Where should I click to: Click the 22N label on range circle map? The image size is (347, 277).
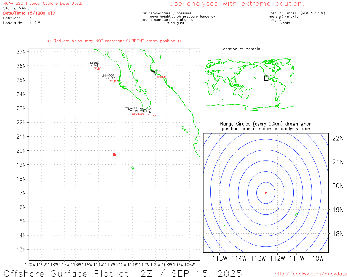(x=338, y=138)
